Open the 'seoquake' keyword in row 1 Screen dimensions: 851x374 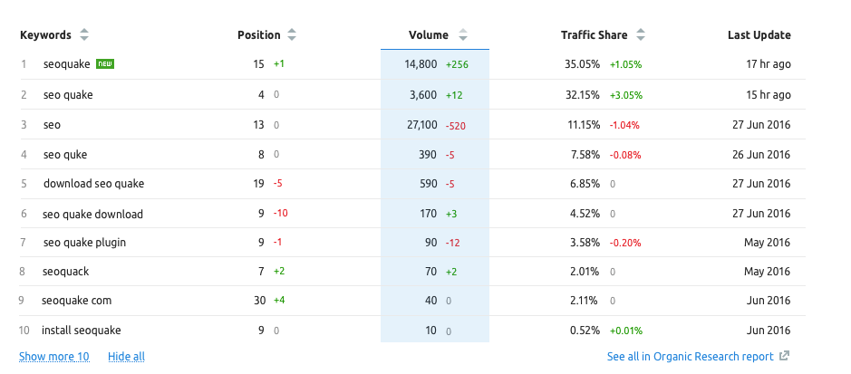[x=67, y=65]
